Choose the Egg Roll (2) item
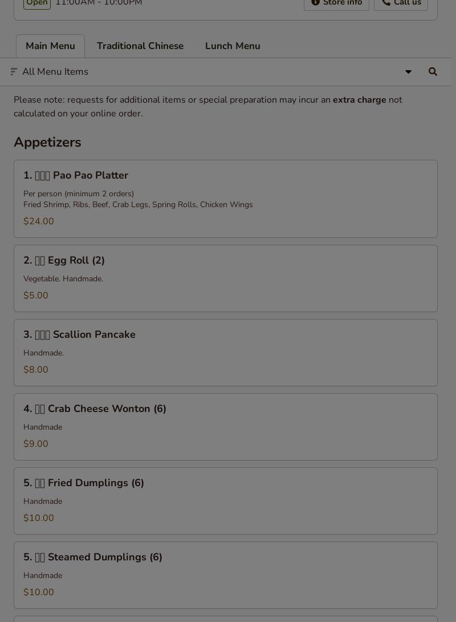This screenshot has height=622, width=456. tap(226, 278)
